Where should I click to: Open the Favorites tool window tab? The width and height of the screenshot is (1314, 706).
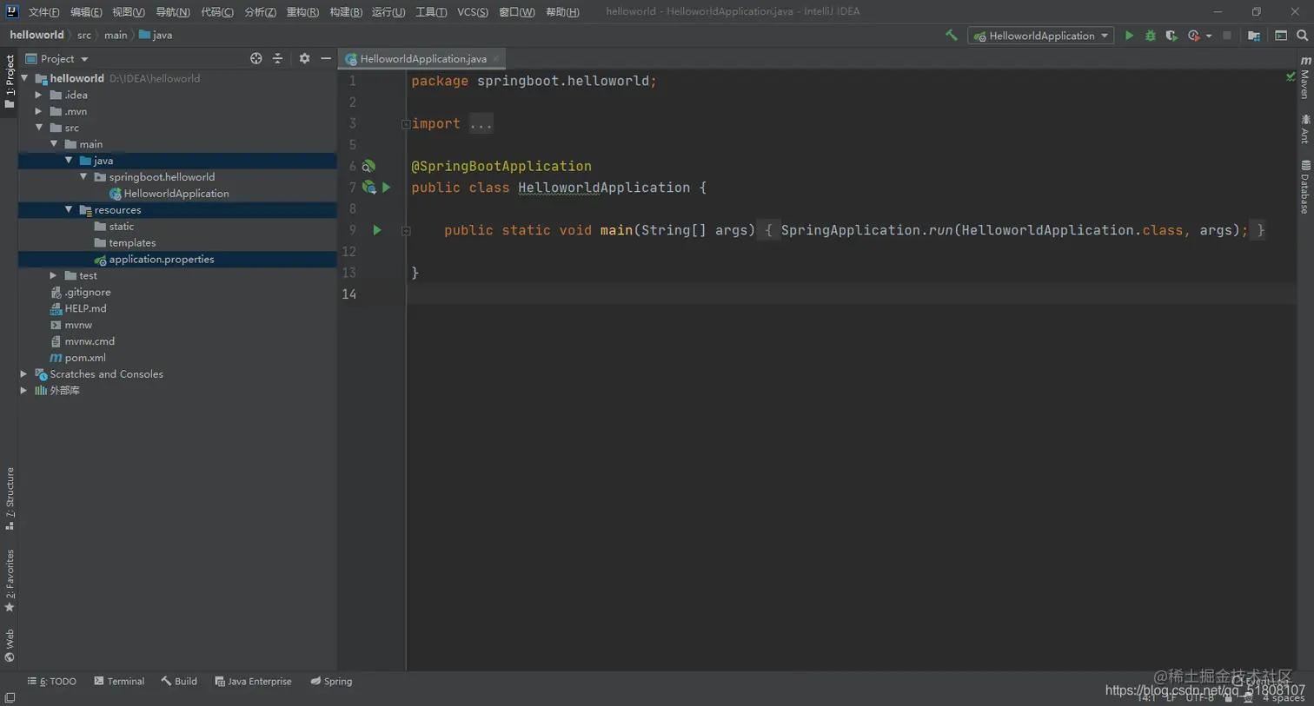(x=10, y=580)
